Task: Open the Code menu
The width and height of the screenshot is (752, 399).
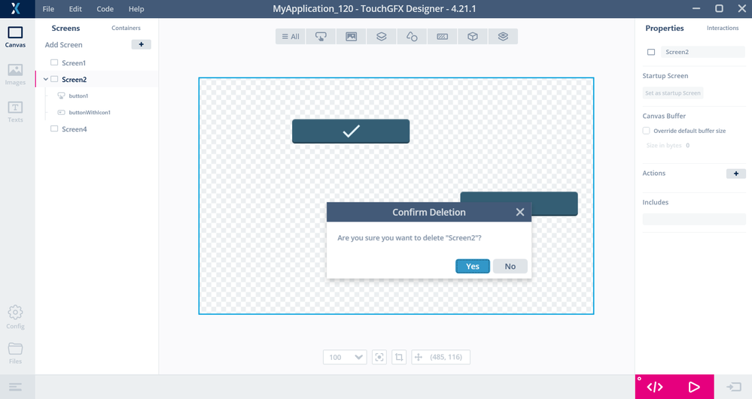Action: pyautogui.click(x=105, y=8)
